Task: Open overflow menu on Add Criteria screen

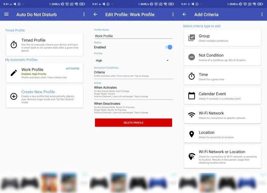Action: (x=262, y=14)
